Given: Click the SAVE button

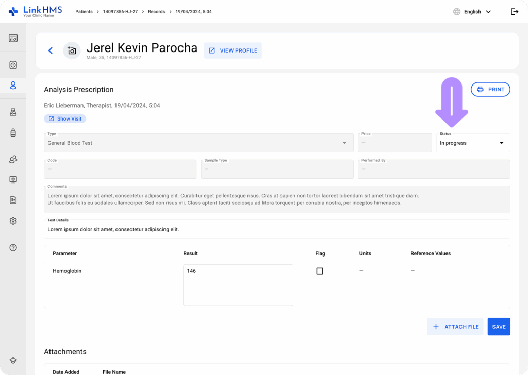Looking at the screenshot, I should [499, 327].
